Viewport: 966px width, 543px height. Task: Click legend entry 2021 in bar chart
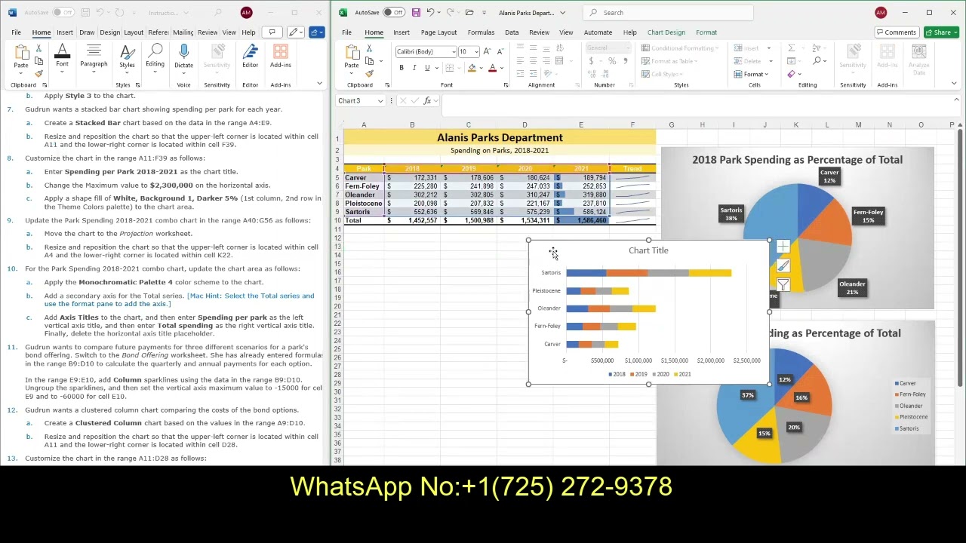pos(681,374)
